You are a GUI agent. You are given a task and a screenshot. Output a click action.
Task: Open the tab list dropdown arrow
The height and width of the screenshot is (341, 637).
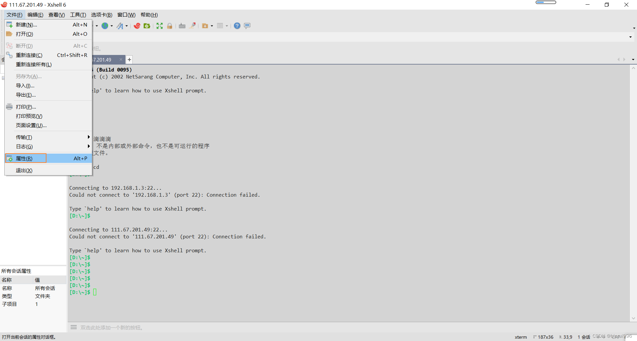[633, 60]
